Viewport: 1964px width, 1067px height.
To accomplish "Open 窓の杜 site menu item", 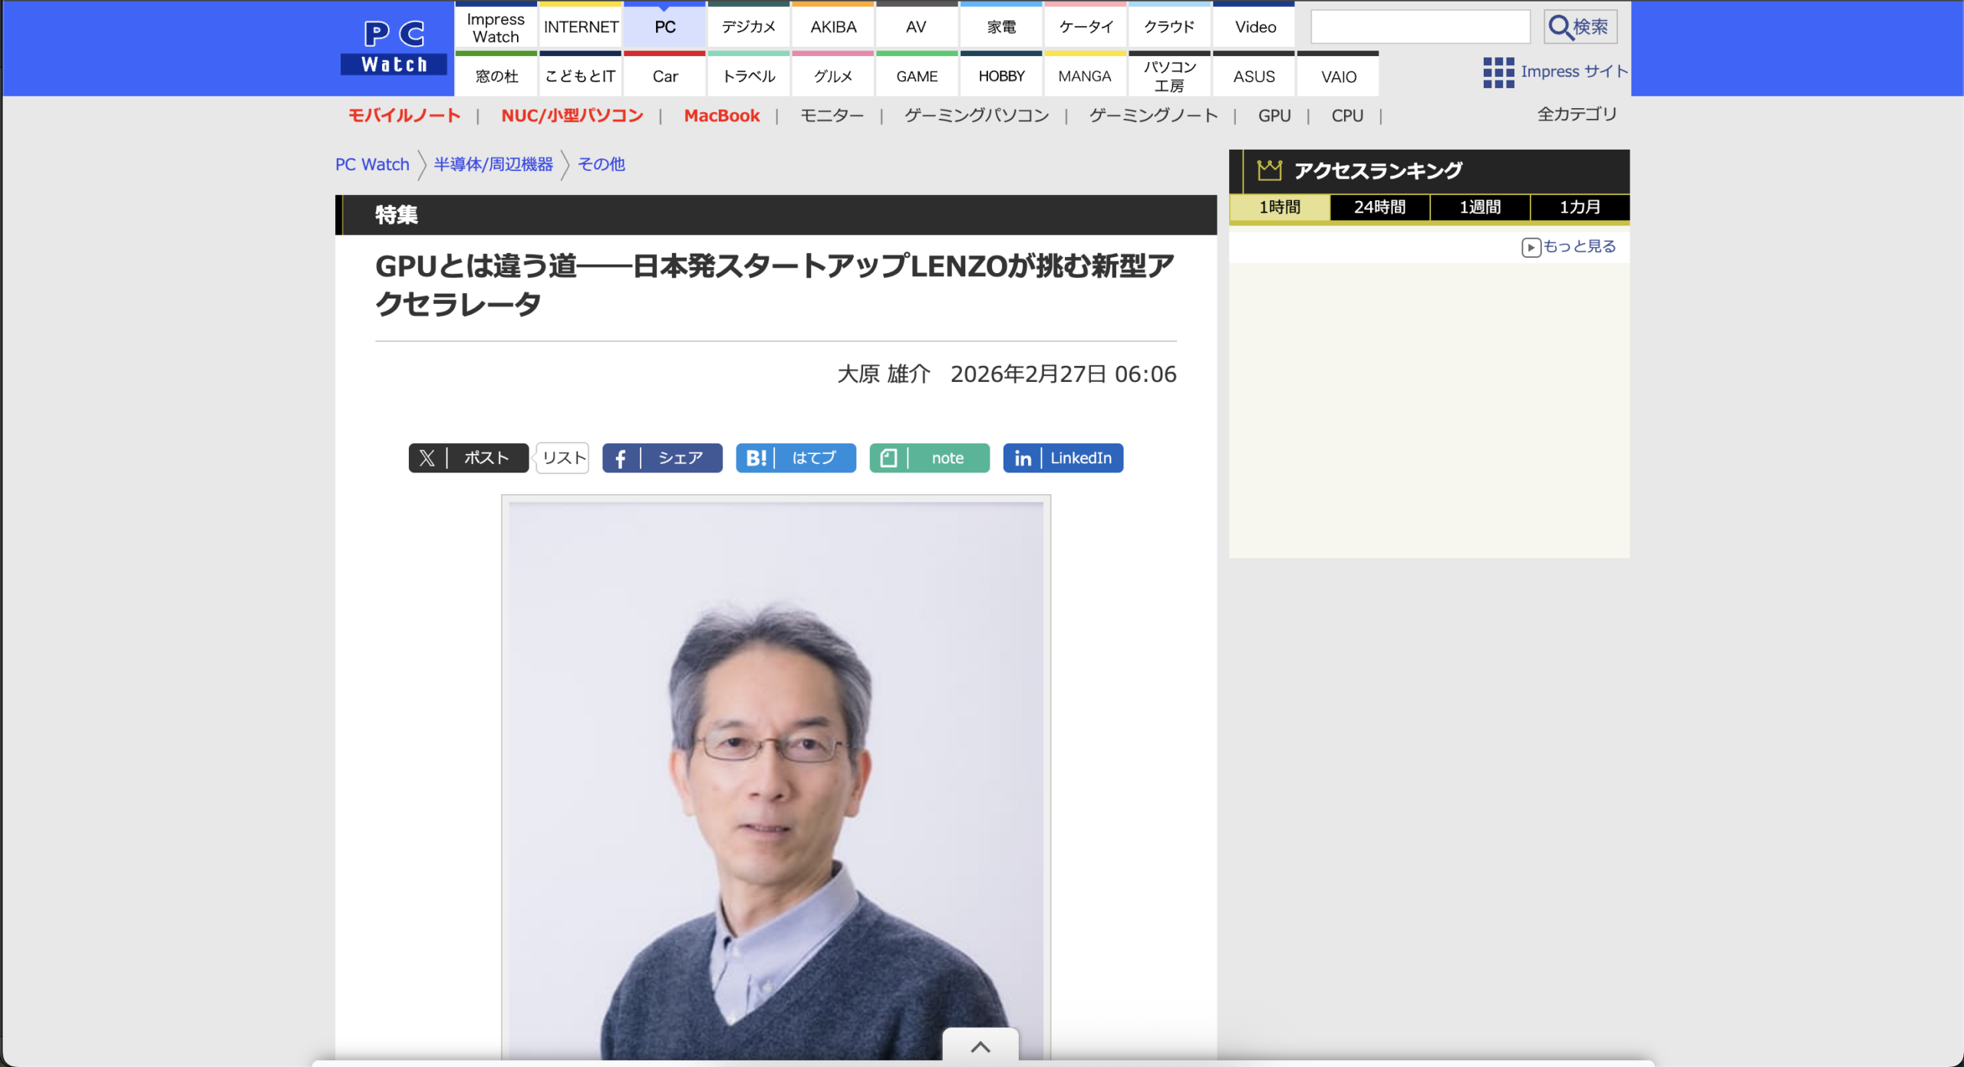I will coord(496,76).
